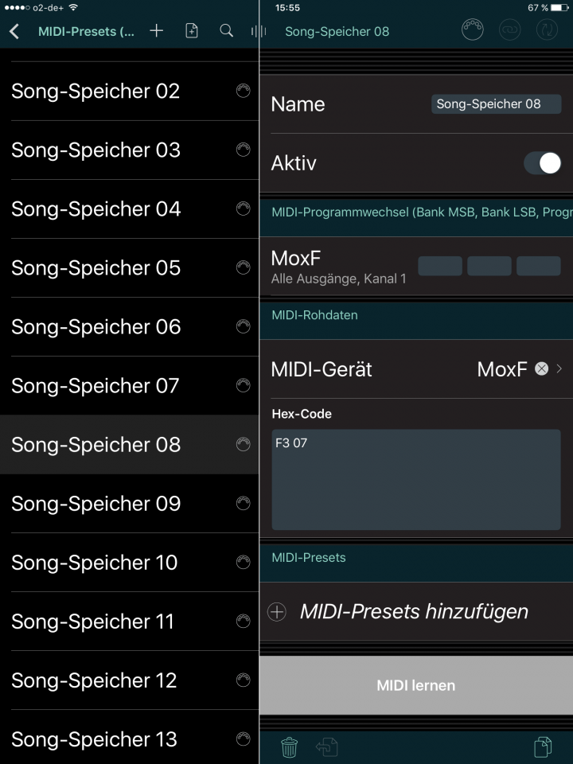
Task: Select Song-Speicher 05 in the list
Action: (96, 268)
